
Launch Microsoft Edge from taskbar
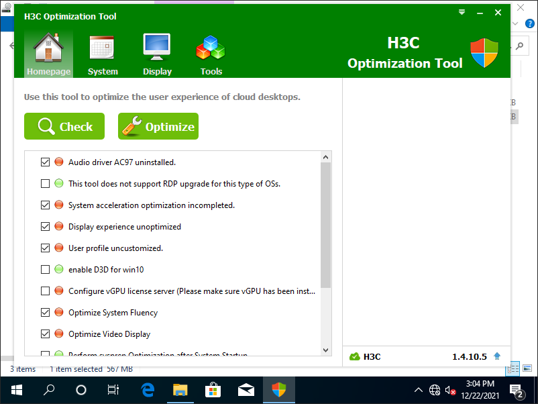click(148, 390)
